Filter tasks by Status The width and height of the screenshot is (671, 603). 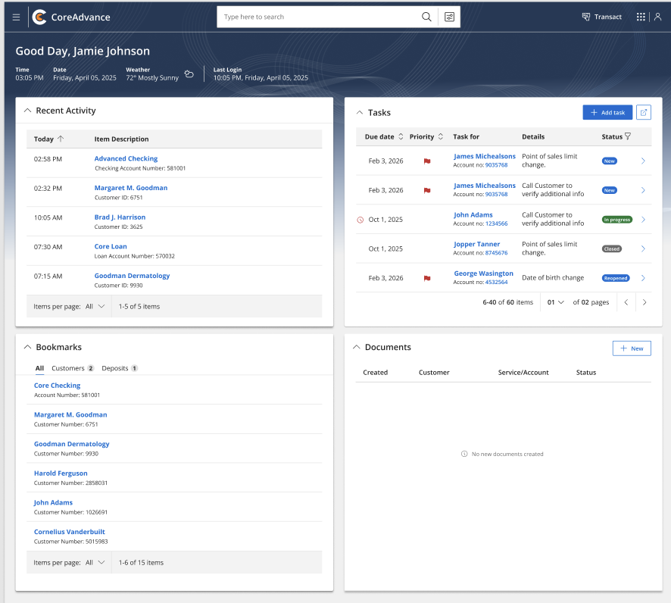[x=628, y=136]
